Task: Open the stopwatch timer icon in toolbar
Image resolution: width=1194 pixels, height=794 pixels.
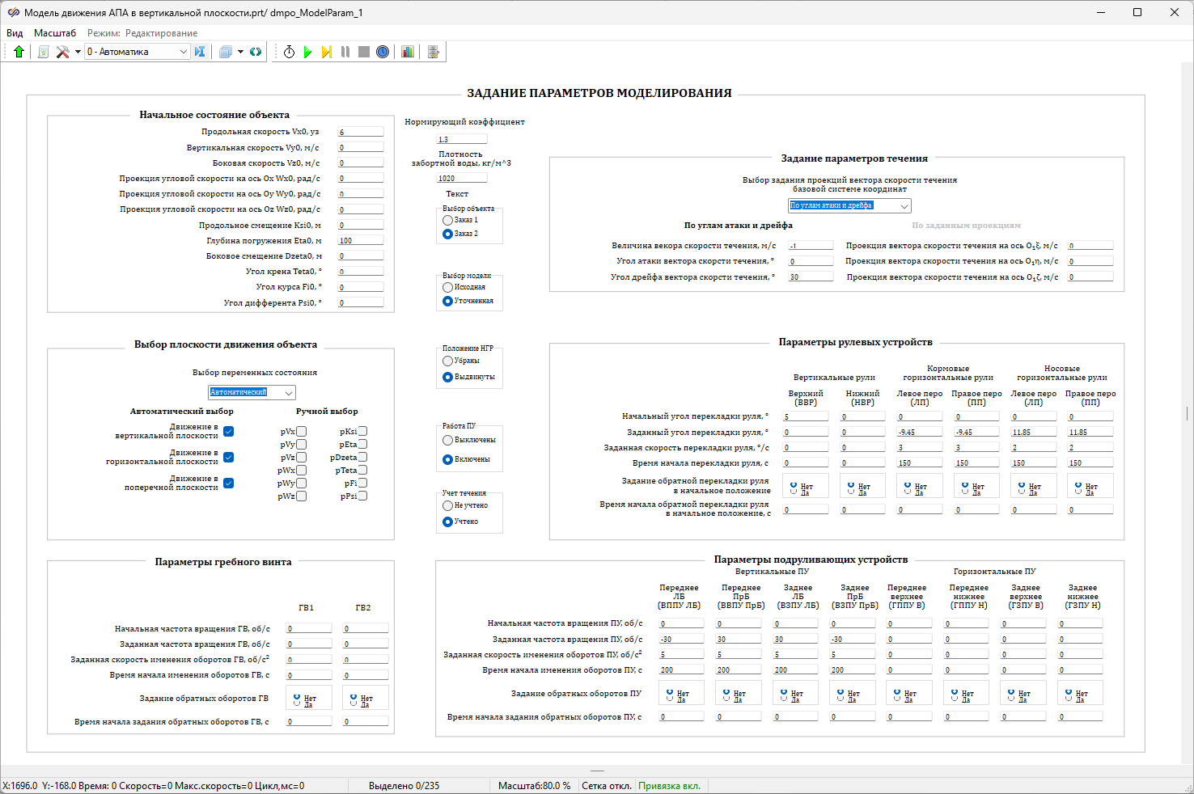Action: click(x=289, y=52)
